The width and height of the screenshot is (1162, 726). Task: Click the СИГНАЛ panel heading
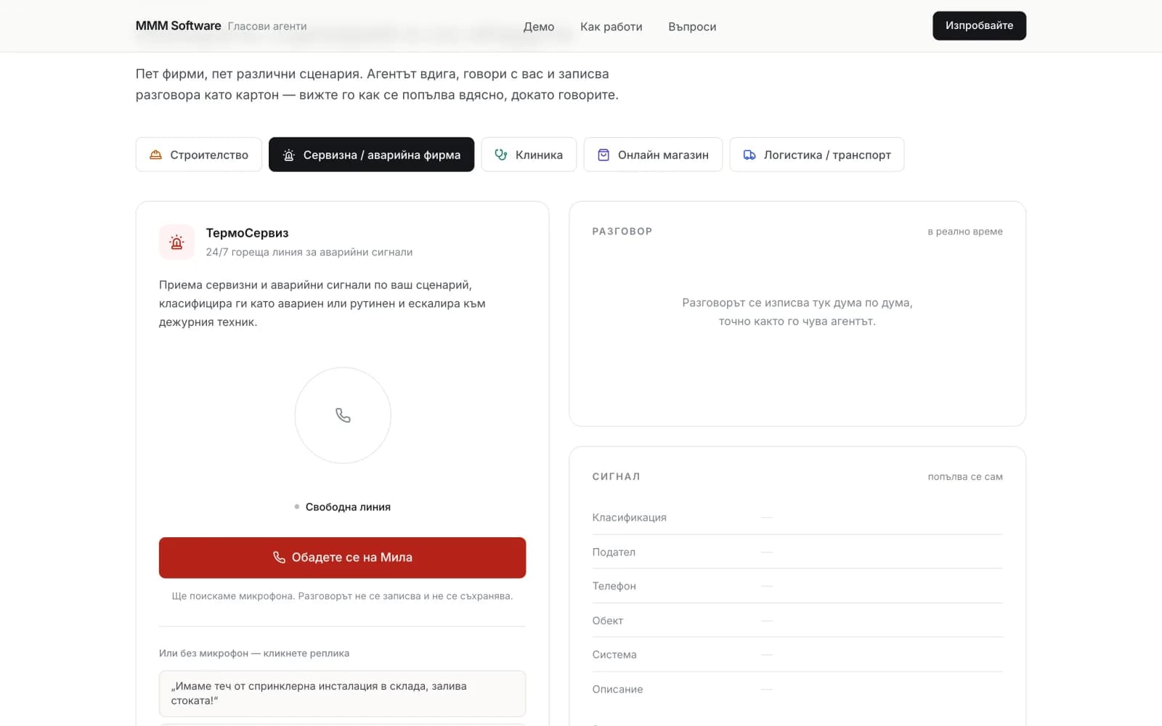[616, 476]
